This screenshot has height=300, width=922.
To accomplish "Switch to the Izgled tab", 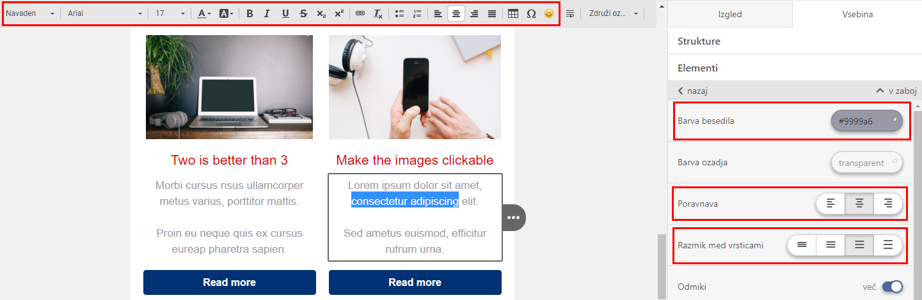I will click(x=729, y=14).
